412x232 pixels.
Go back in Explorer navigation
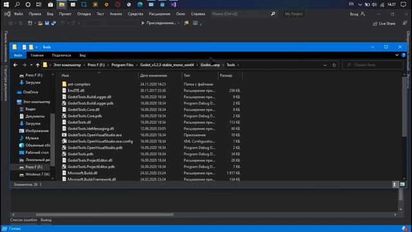coord(15,65)
